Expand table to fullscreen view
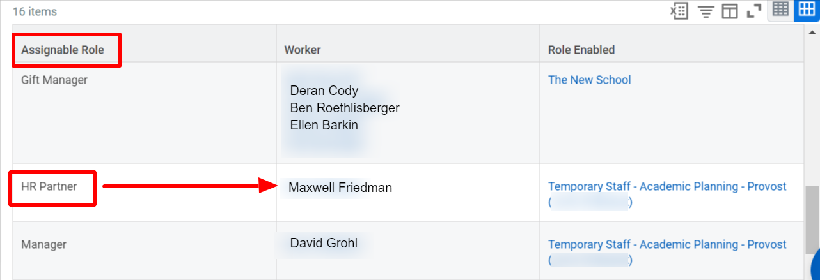 pos(753,11)
